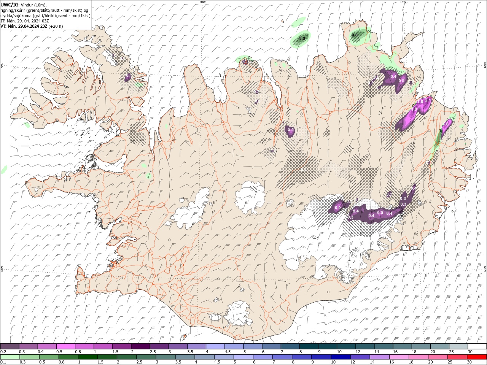487x365 pixels.
Task: Click the 0.2 label on the upper scale
Action: pyautogui.click(x=3, y=352)
